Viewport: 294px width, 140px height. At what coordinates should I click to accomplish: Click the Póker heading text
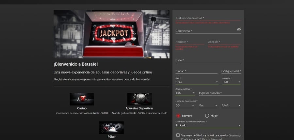(111, 137)
